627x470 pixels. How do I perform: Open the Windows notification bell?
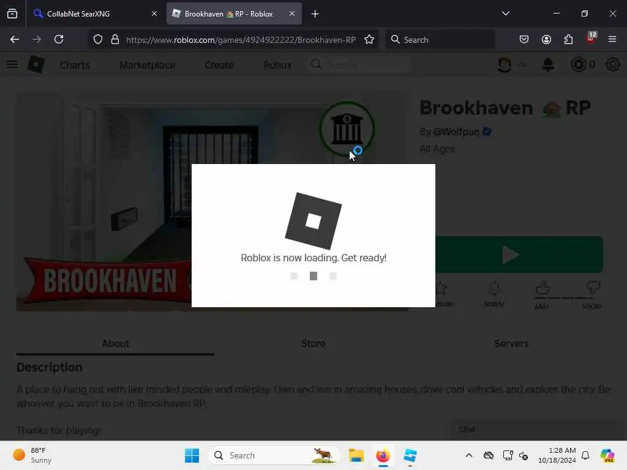point(585,455)
